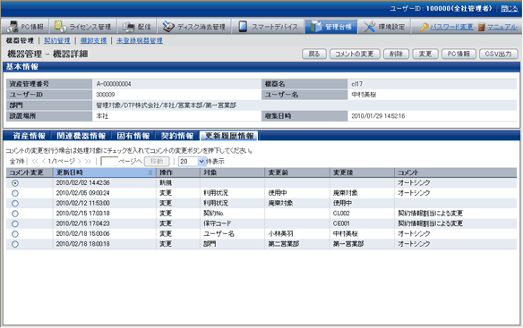
Task: Open 環境設定 tools icon
Action: 369,26
